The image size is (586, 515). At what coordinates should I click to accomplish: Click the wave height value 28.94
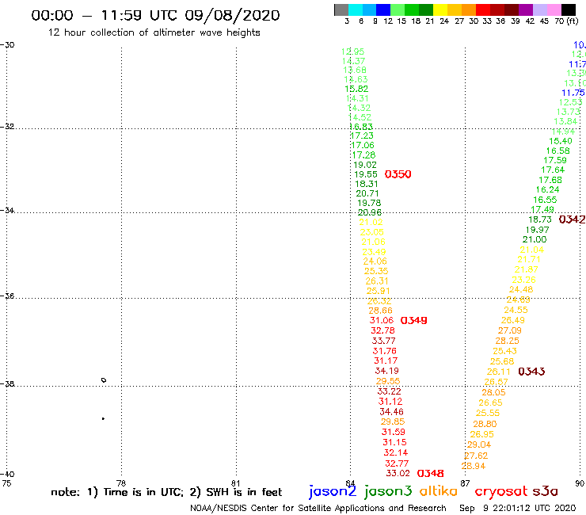474,466
